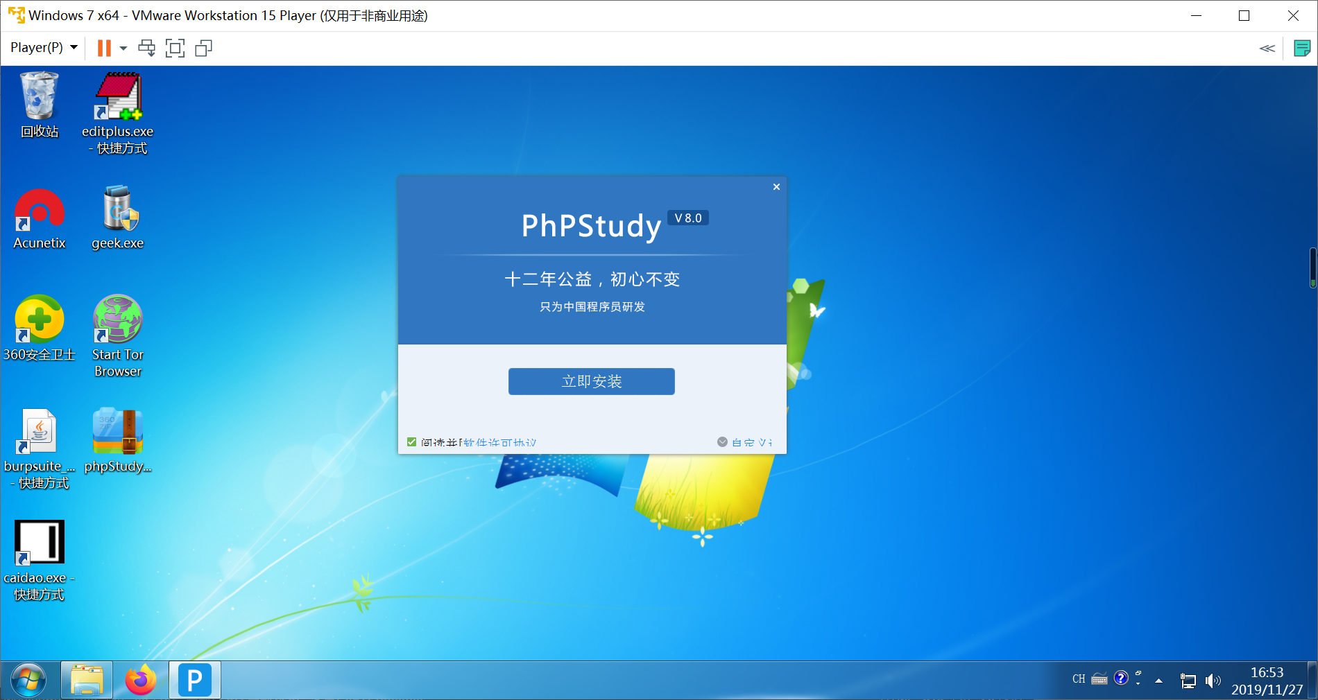1318x700 pixels.
Task: Close the PhPStudy installer dialog
Action: click(776, 186)
